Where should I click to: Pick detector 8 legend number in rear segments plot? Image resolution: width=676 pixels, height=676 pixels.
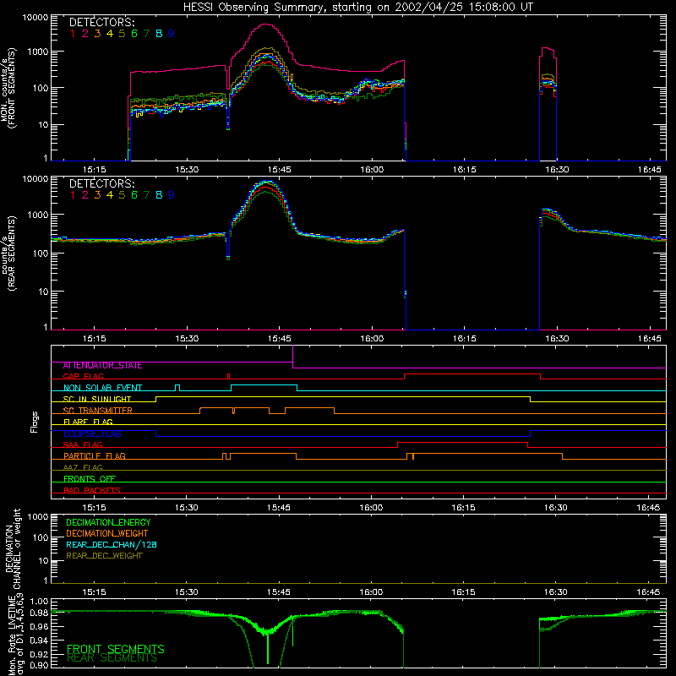159,195
